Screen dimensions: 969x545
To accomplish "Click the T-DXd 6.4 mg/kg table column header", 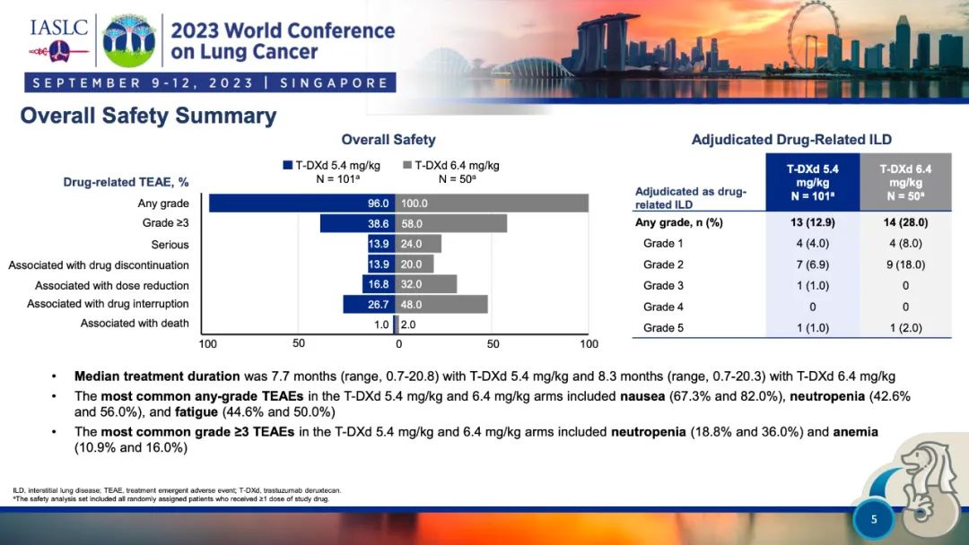I will pos(904,182).
